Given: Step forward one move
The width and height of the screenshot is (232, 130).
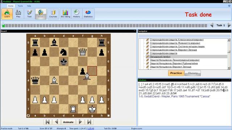Looking at the screenshot, I should [80, 122].
